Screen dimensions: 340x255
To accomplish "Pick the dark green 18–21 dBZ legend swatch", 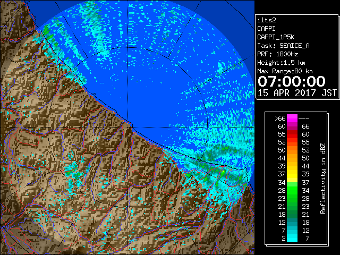I will coord(292,214).
